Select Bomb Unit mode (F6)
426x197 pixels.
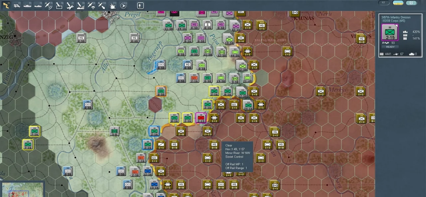pyautogui.click(x=59, y=5)
